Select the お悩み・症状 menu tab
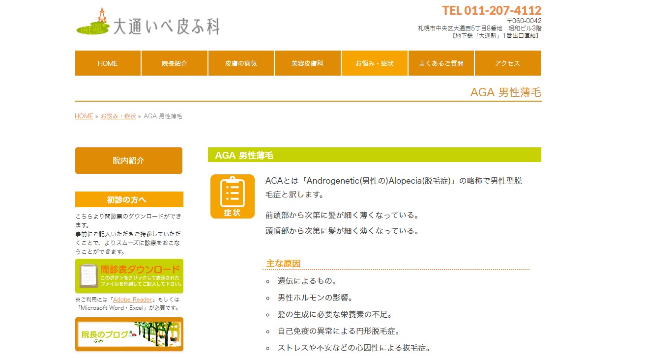This screenshot has height=358, width=646. [x=374, y=63]
